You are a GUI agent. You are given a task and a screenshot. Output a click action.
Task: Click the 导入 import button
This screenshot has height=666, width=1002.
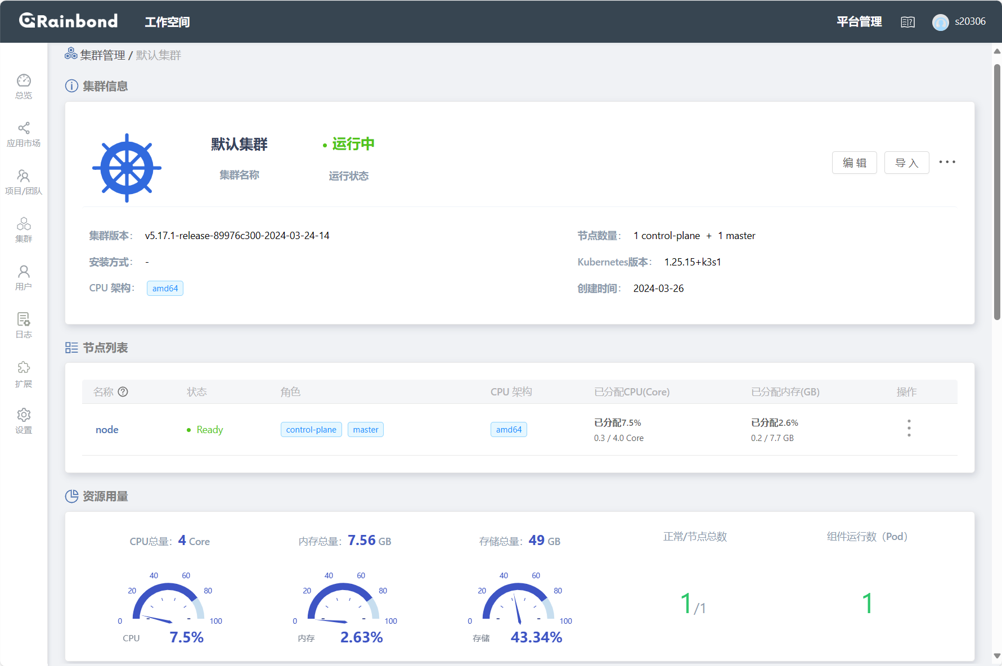(x=906, y=163)
